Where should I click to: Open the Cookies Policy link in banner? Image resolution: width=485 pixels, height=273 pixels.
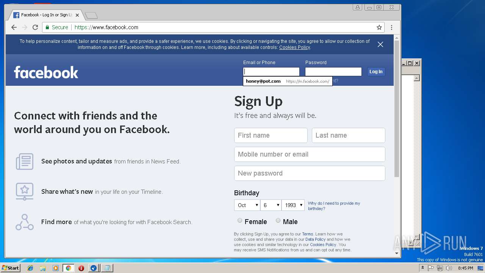[x=294, y=47]
